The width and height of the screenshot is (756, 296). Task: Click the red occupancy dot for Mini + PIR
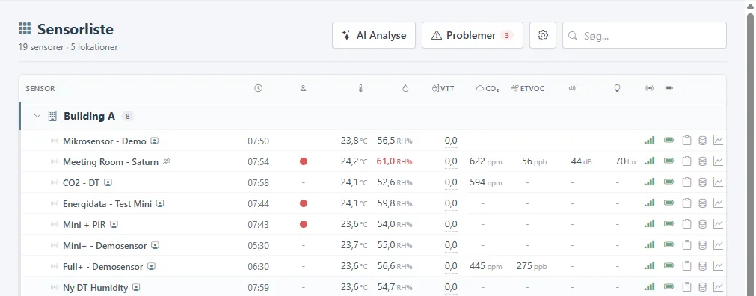304,224
